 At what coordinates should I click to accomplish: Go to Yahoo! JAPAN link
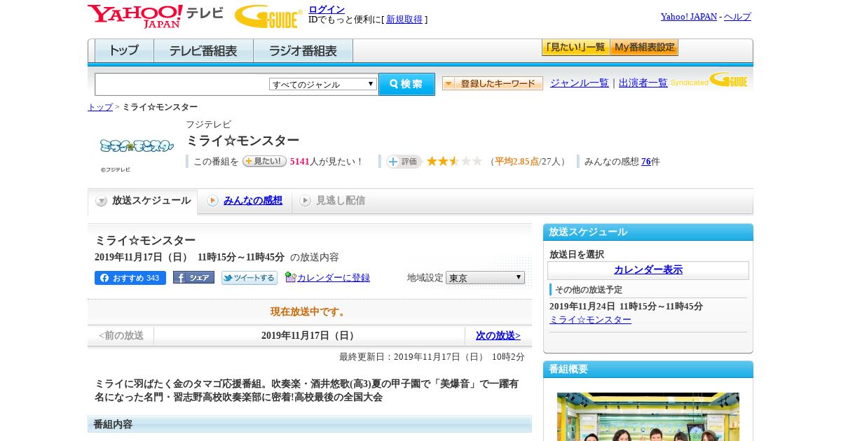point(689,16)
